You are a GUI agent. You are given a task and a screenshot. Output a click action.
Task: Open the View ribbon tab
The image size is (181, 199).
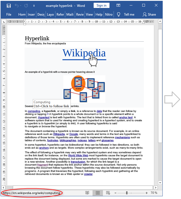pyautogui.click(x=89, y=15)
